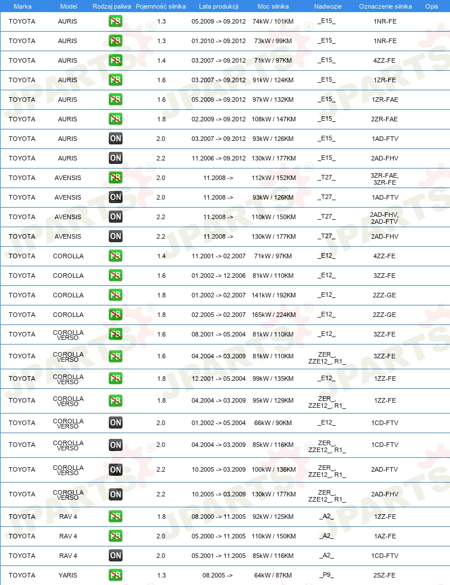The image size is (450, 585).
Task: Click the ON diesel icon in the Auris 2AD-FHV row
Action: [116, 158]
